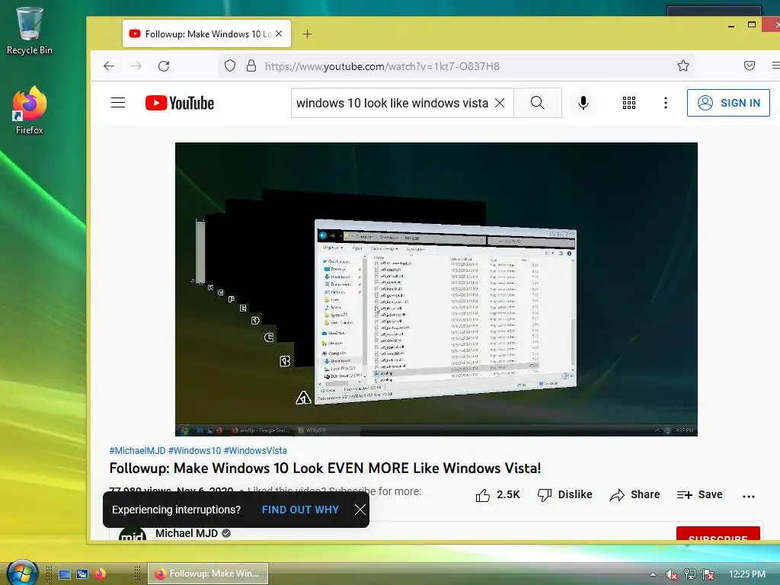Click the video player to pause

[x=436, y=289]
